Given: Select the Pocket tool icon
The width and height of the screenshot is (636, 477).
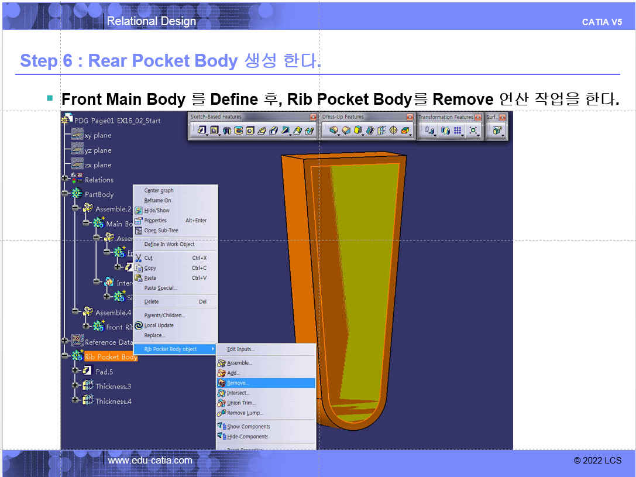Looking at the screenshot, I should [x=214, y=131].
